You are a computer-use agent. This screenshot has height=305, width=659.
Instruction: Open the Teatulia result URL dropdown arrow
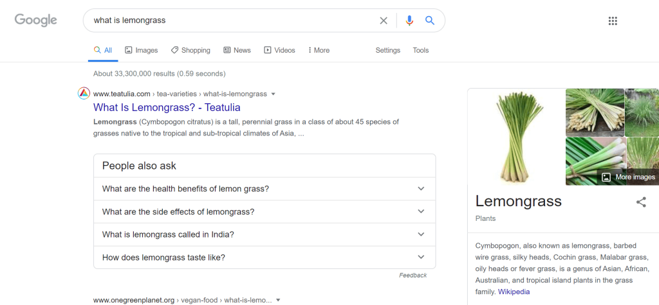click(274, 94)
